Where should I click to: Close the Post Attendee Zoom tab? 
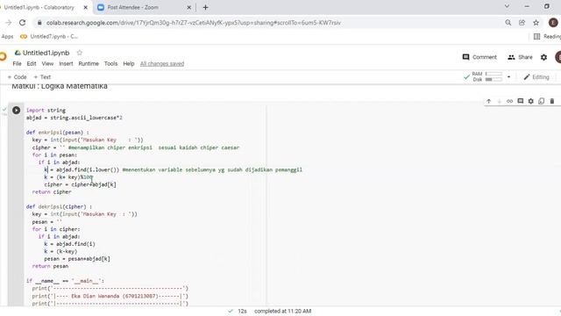(189, 7)
